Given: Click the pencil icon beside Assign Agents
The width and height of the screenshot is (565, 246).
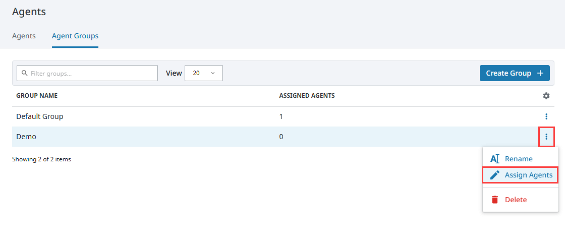Looking at the screenshot, I should (494, 175).
